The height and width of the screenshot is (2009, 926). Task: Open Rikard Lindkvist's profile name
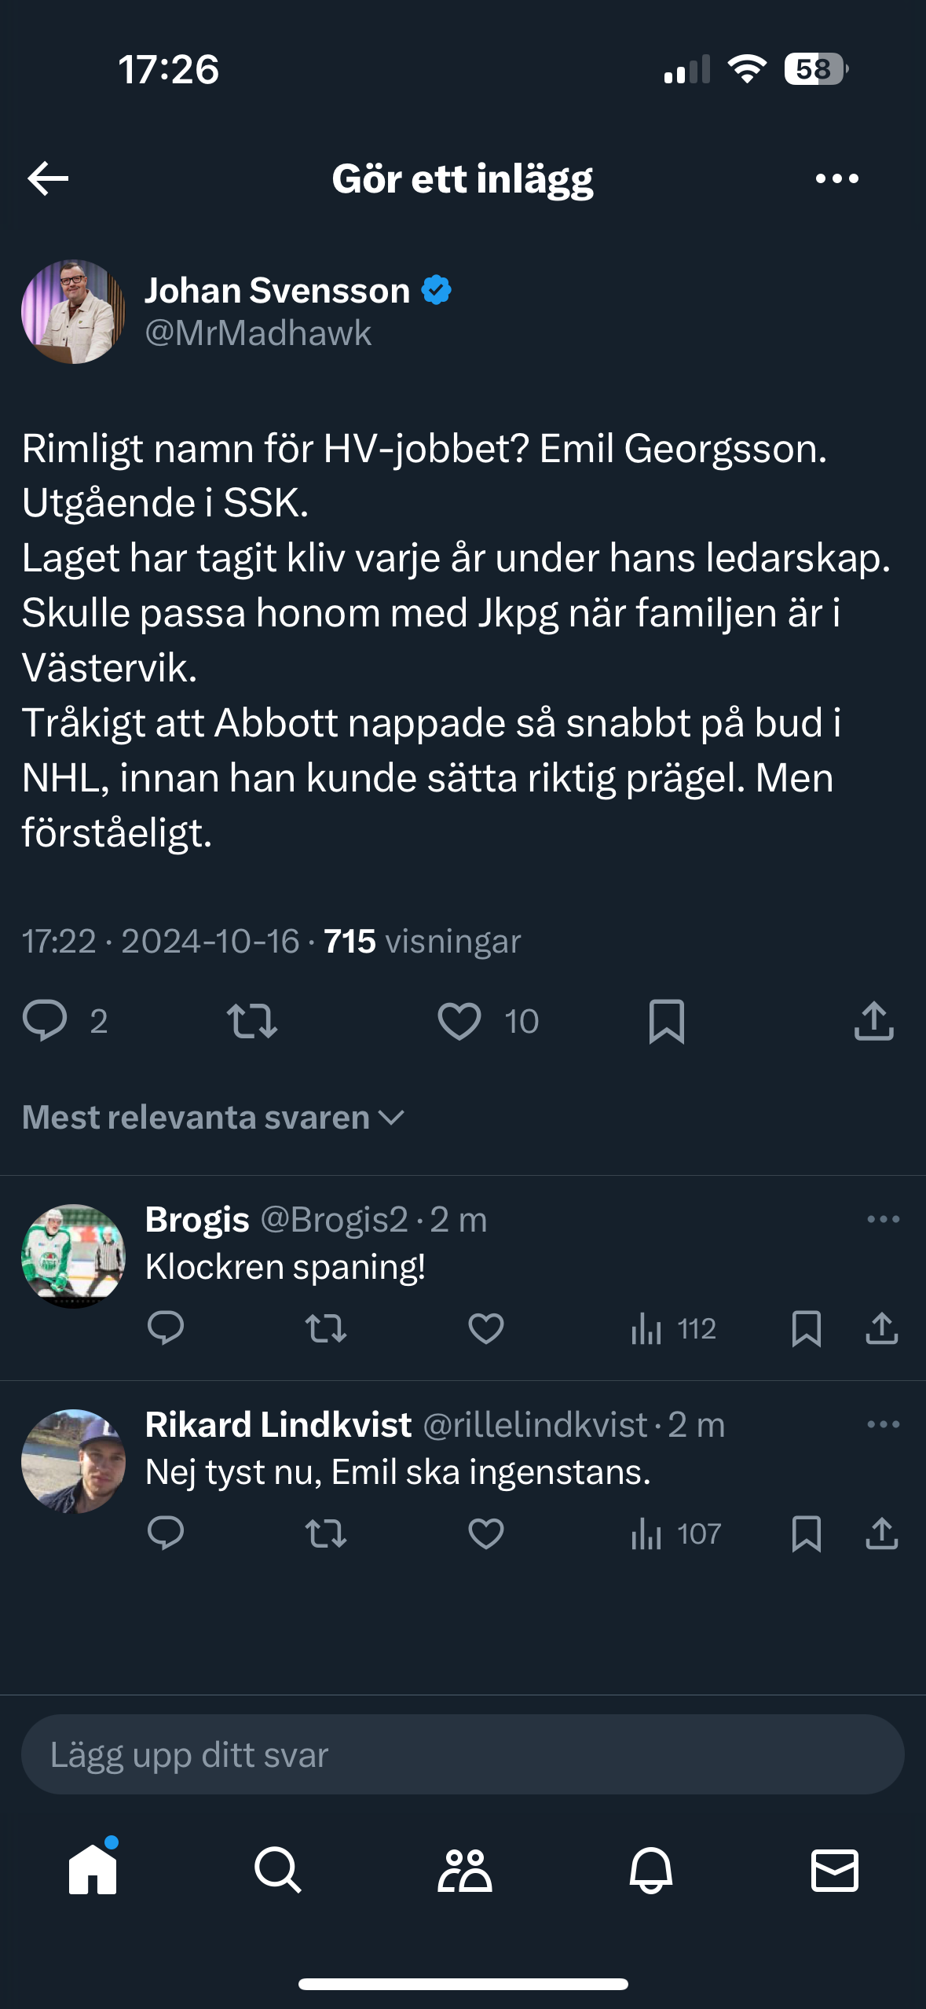[279, 1424]
